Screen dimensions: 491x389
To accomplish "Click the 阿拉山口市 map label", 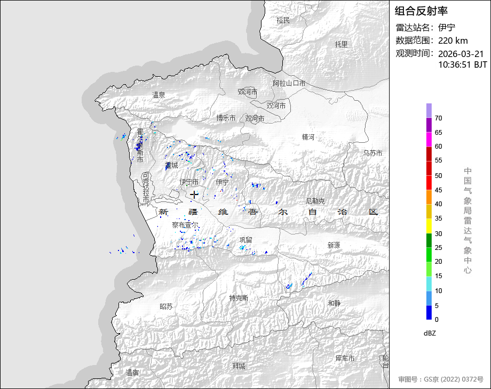I will point(289,83).
